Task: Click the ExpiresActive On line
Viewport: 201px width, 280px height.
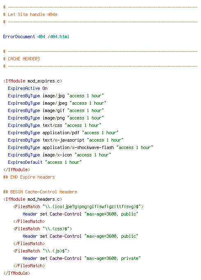Action: [27, 88]
